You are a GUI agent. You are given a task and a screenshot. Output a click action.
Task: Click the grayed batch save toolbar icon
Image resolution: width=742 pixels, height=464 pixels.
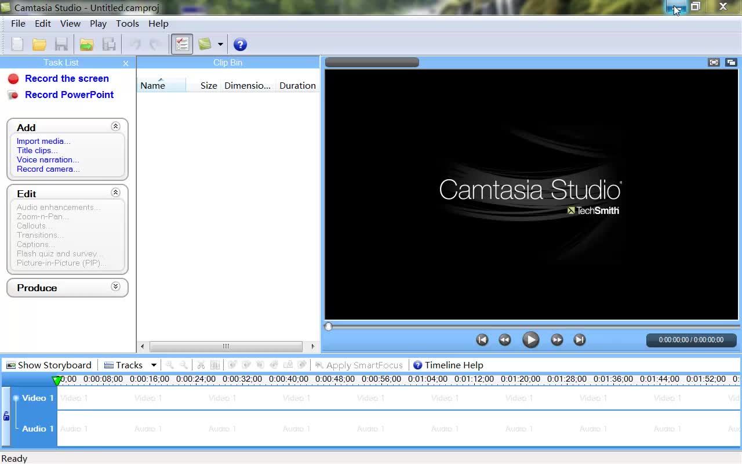coord(108,44)
